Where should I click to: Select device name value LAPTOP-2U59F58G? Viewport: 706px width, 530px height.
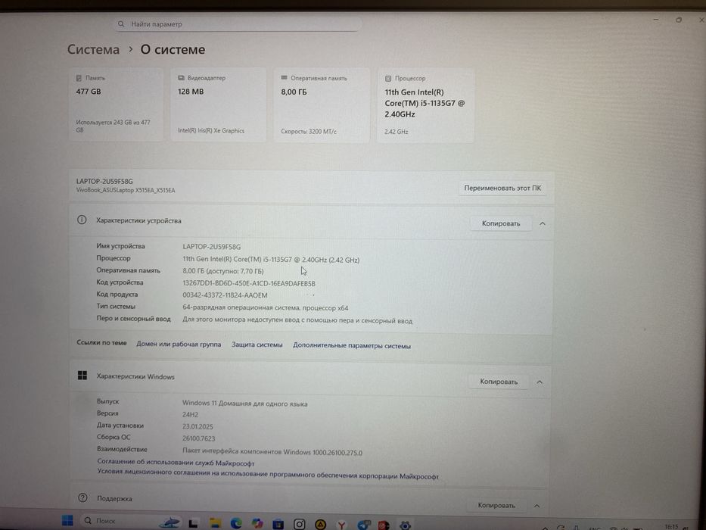pos(212,247)
